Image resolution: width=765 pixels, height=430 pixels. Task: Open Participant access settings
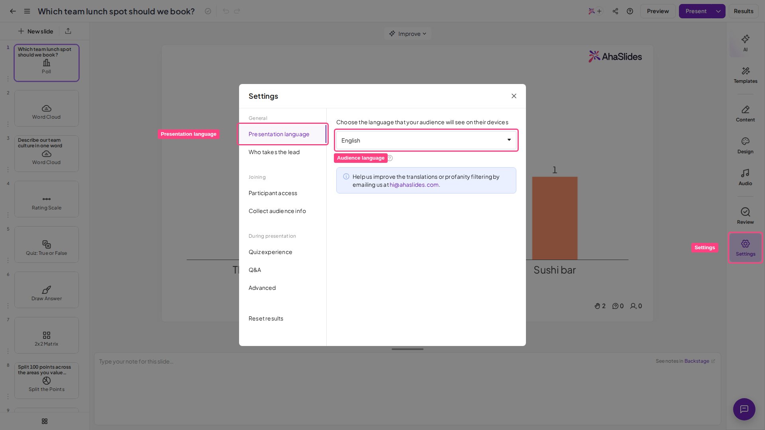282,193
